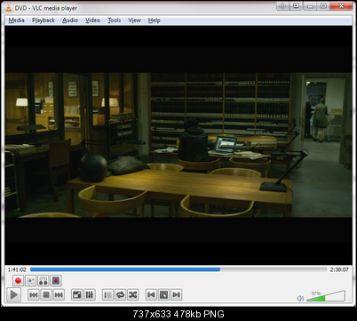This screenshot has height=321, width=357.
Task: Stop playback
Action: 46,295
